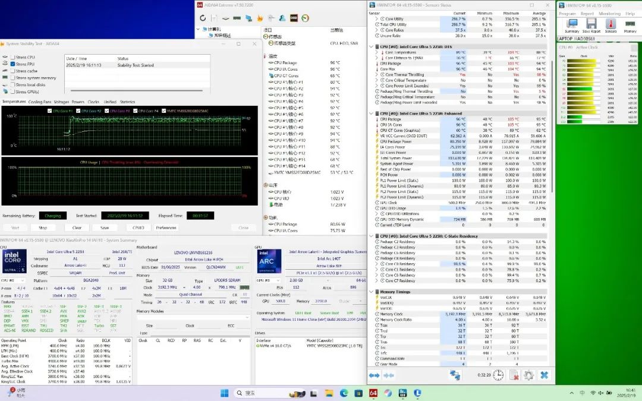This screenshot has width=642, height=401.
Task: Collapse the Memory Timings sensor group
Action: [372, 292]
